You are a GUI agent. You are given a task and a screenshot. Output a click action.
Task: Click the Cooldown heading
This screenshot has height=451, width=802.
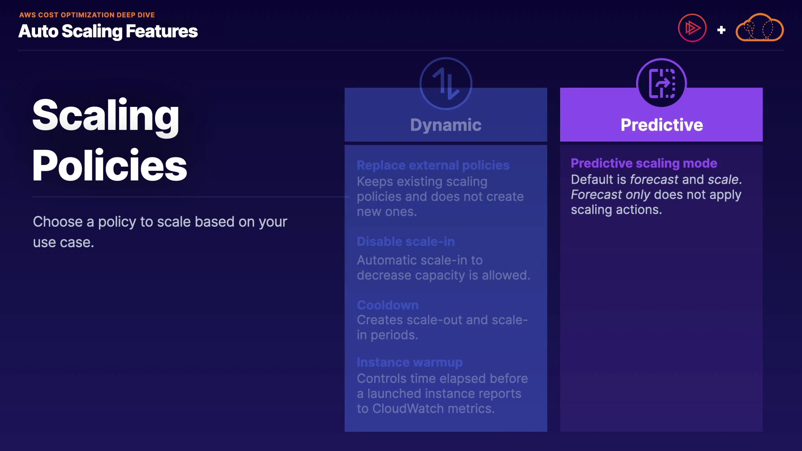(388, 305)
